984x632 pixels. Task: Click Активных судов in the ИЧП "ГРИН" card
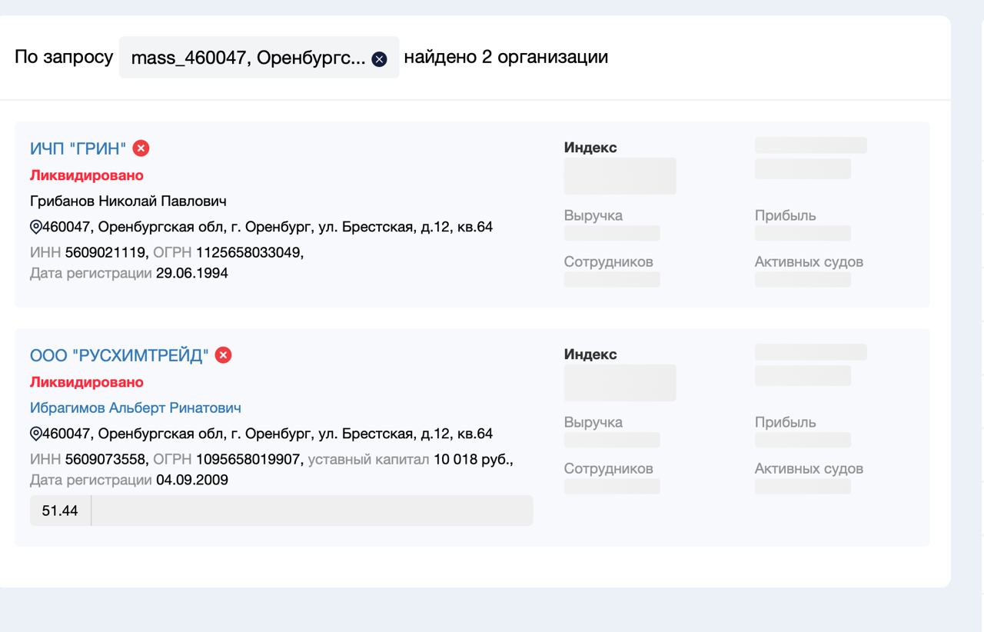(x=809, y=261)
